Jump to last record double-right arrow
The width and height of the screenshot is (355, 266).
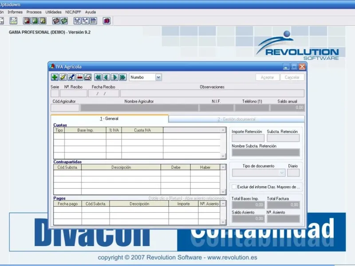[x=123, y=77]
